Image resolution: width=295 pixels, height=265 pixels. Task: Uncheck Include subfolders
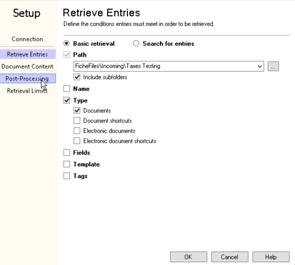pyautogui.click(x=77, y=77)
